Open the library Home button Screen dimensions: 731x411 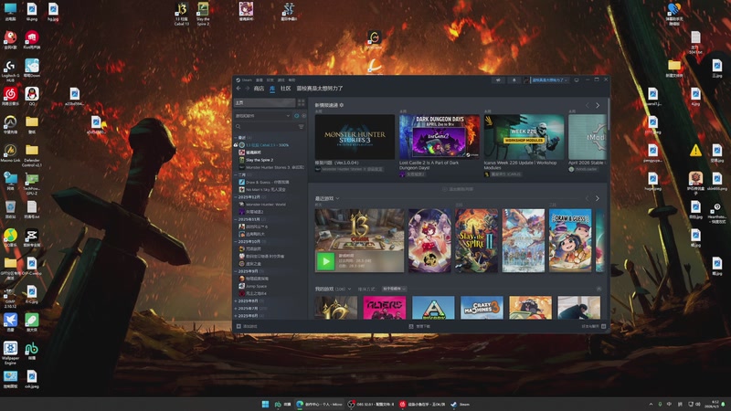(264, 102)
